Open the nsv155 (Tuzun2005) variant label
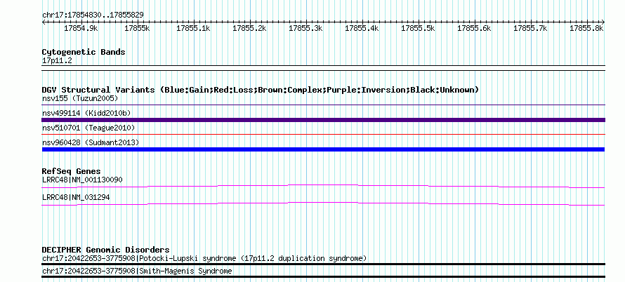 pyautogui.click(x=80, y=98)
